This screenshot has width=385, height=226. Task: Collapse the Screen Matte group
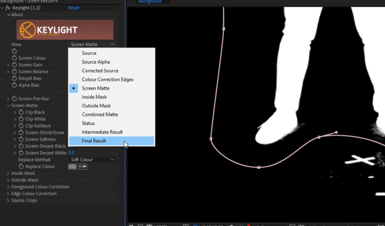[8, 106]
